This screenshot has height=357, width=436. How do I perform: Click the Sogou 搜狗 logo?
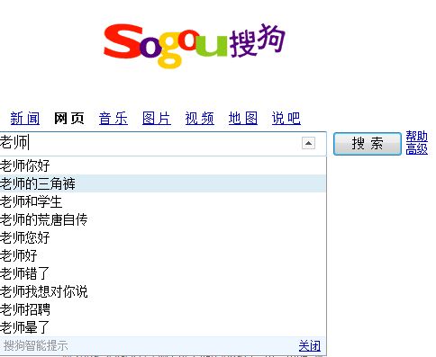[x=195, y=45]
